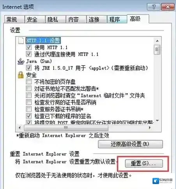Click the yellow padlock 安全 icon
This screenshot has height=189, width=176.
(21, 75)
